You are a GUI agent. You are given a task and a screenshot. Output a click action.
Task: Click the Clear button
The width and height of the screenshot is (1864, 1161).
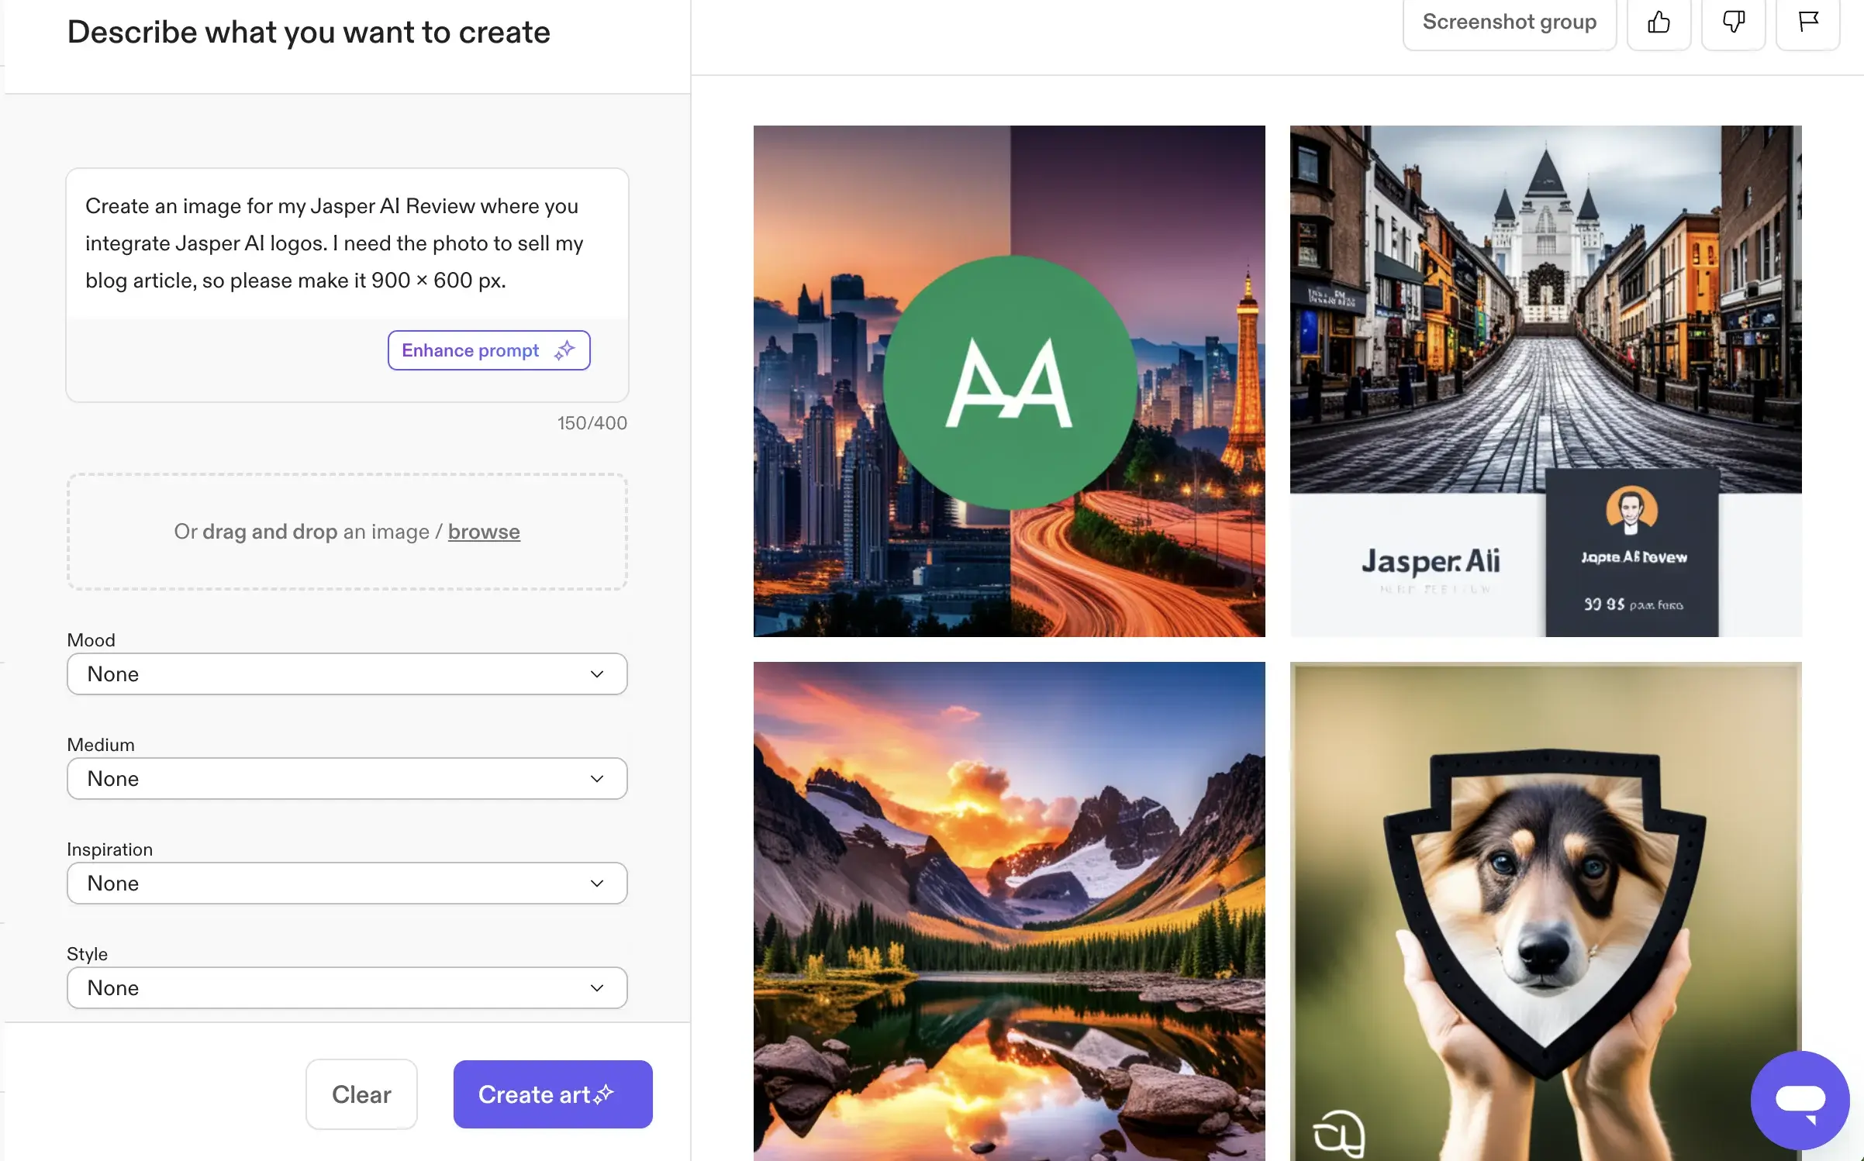point(361,1094)
